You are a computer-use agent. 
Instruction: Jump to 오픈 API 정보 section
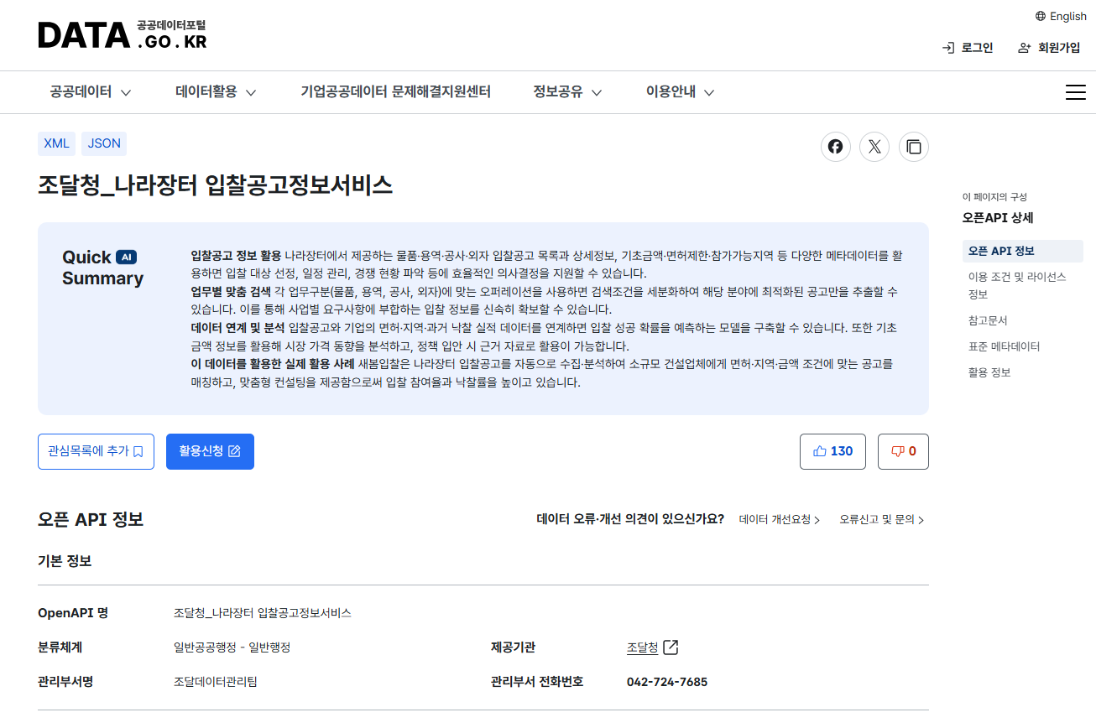pyautogui.click(x=1022, y=251)
